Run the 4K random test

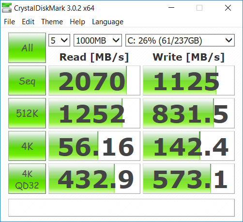point(27,146)
